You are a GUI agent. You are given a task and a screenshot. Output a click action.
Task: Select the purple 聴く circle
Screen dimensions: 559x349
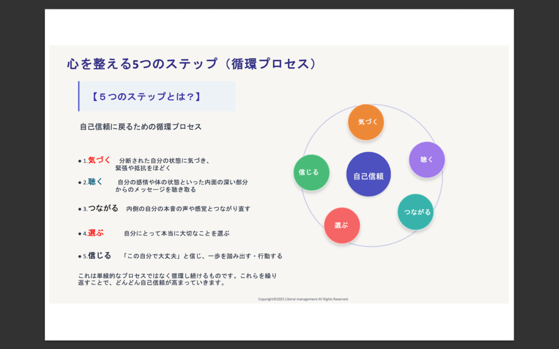[x=427, y=160]
